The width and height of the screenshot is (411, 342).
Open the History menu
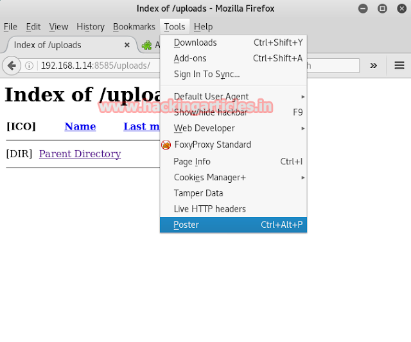click(x=91, y=27)
